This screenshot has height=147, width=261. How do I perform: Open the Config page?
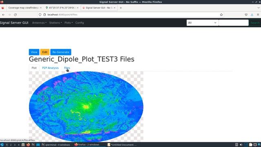(80, 23)
